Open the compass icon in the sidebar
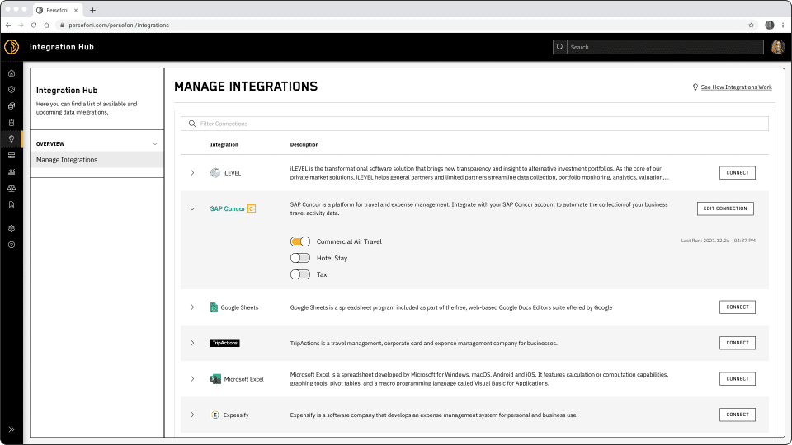792x445 pixels. [12, 90]
